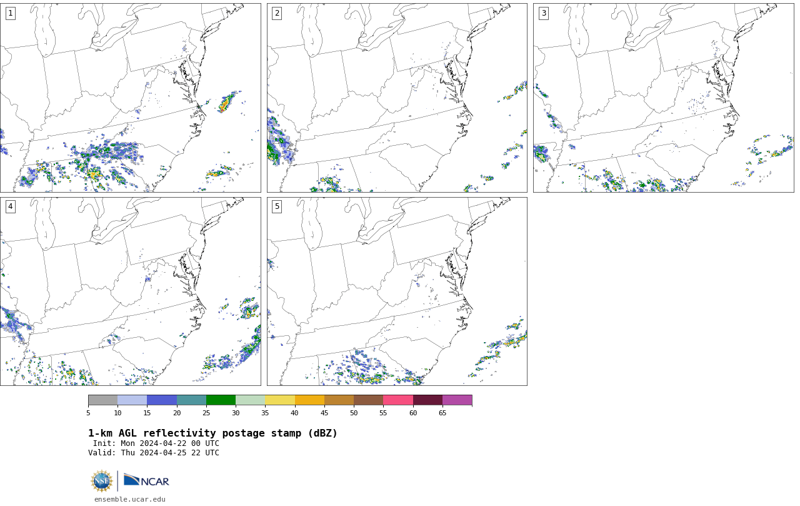Open ensemble member 1 reflectivity map
The height and width of the screenshot is (506, 800).
pyautogui.click(x=130, y=98)
